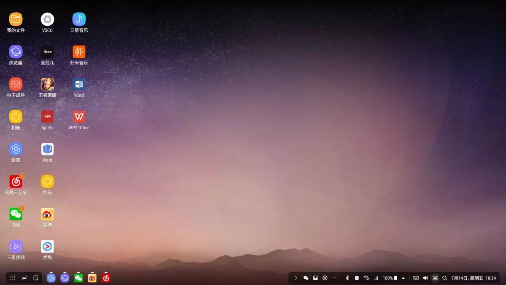Open the 优酷 video app icon

coord(47,246)
